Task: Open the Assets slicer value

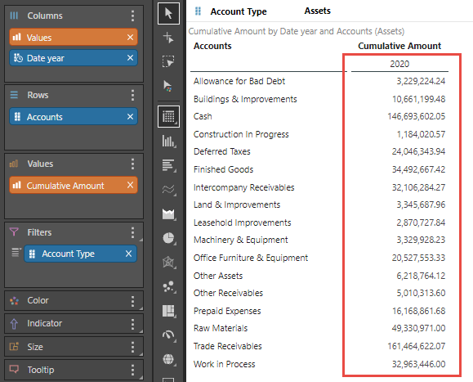Action: (317, 11)
